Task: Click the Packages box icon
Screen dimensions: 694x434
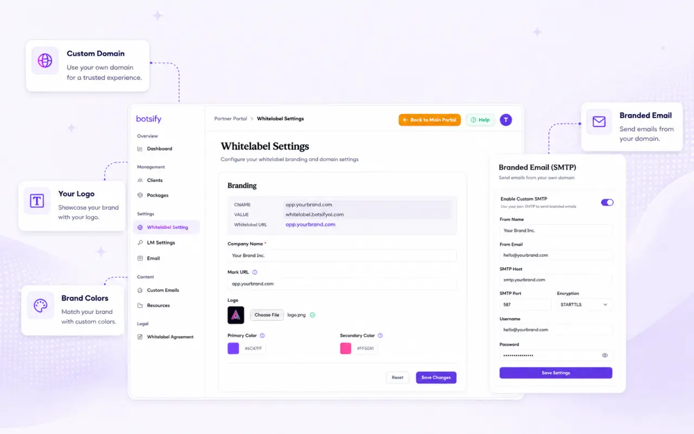Action: click(x=140, y=195)
